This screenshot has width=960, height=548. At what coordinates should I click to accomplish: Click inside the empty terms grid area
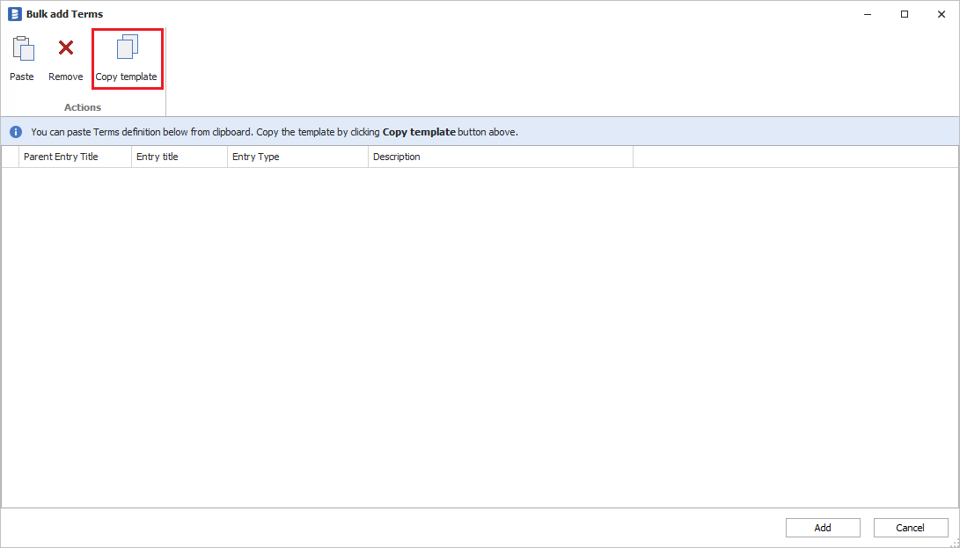(x=480, y=334)
